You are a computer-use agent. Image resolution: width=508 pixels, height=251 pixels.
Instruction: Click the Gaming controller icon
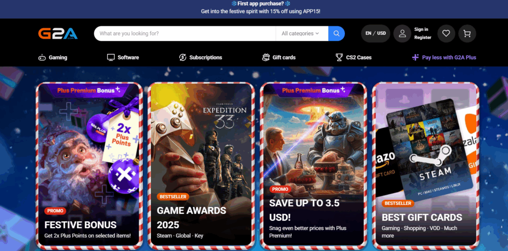pyautogui.click(x=42, y=58)
